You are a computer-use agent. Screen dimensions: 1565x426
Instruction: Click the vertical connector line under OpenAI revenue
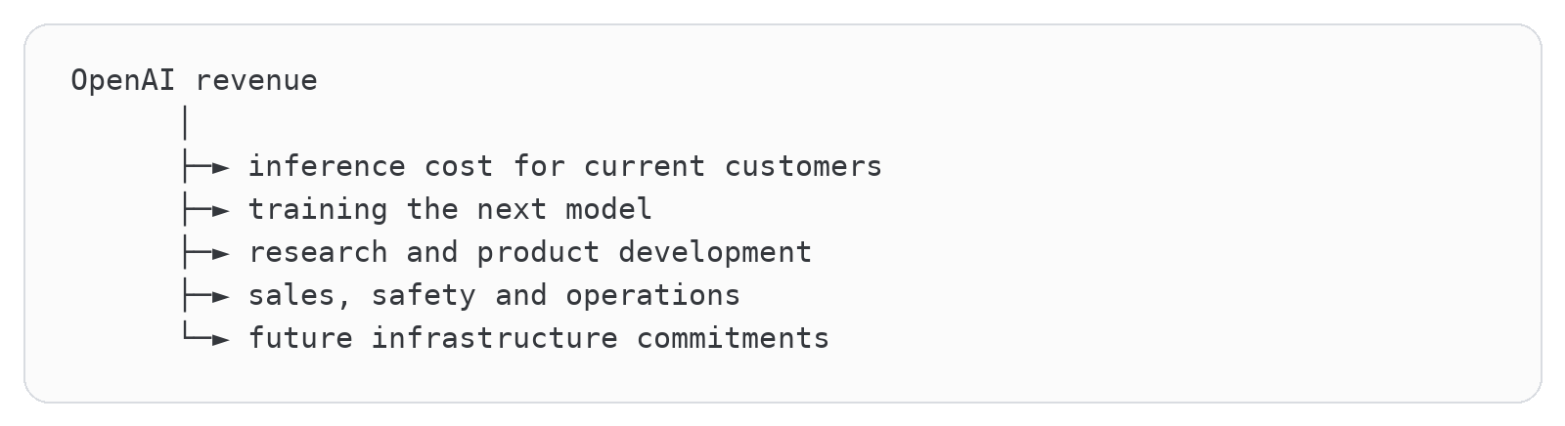click(185, 124)
